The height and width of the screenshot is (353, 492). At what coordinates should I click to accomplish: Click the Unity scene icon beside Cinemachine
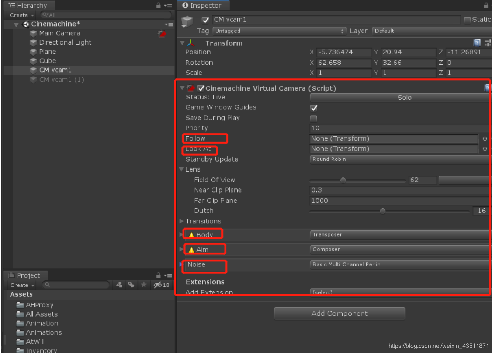(x=26, y=24)
